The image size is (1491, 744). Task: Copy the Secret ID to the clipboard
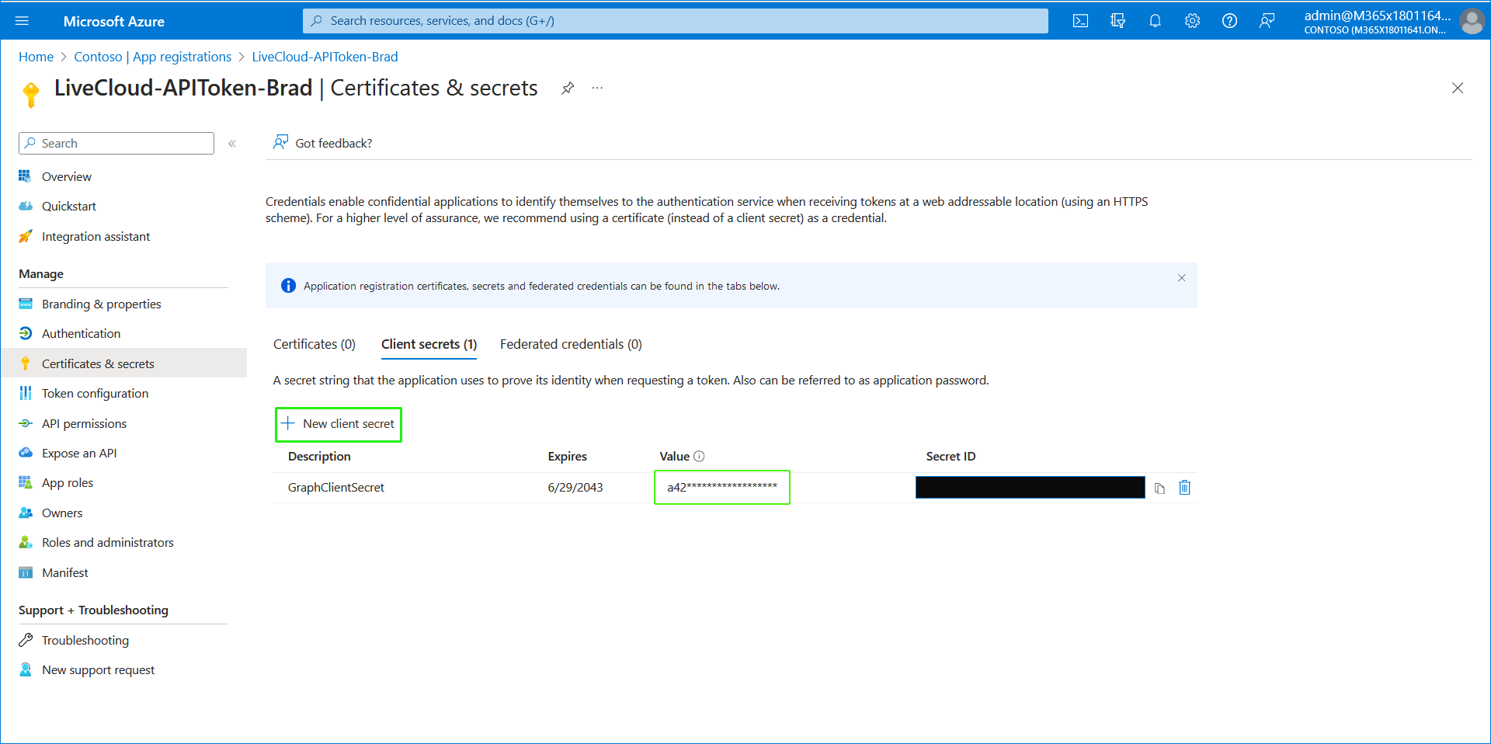[x=1159, y=488]
